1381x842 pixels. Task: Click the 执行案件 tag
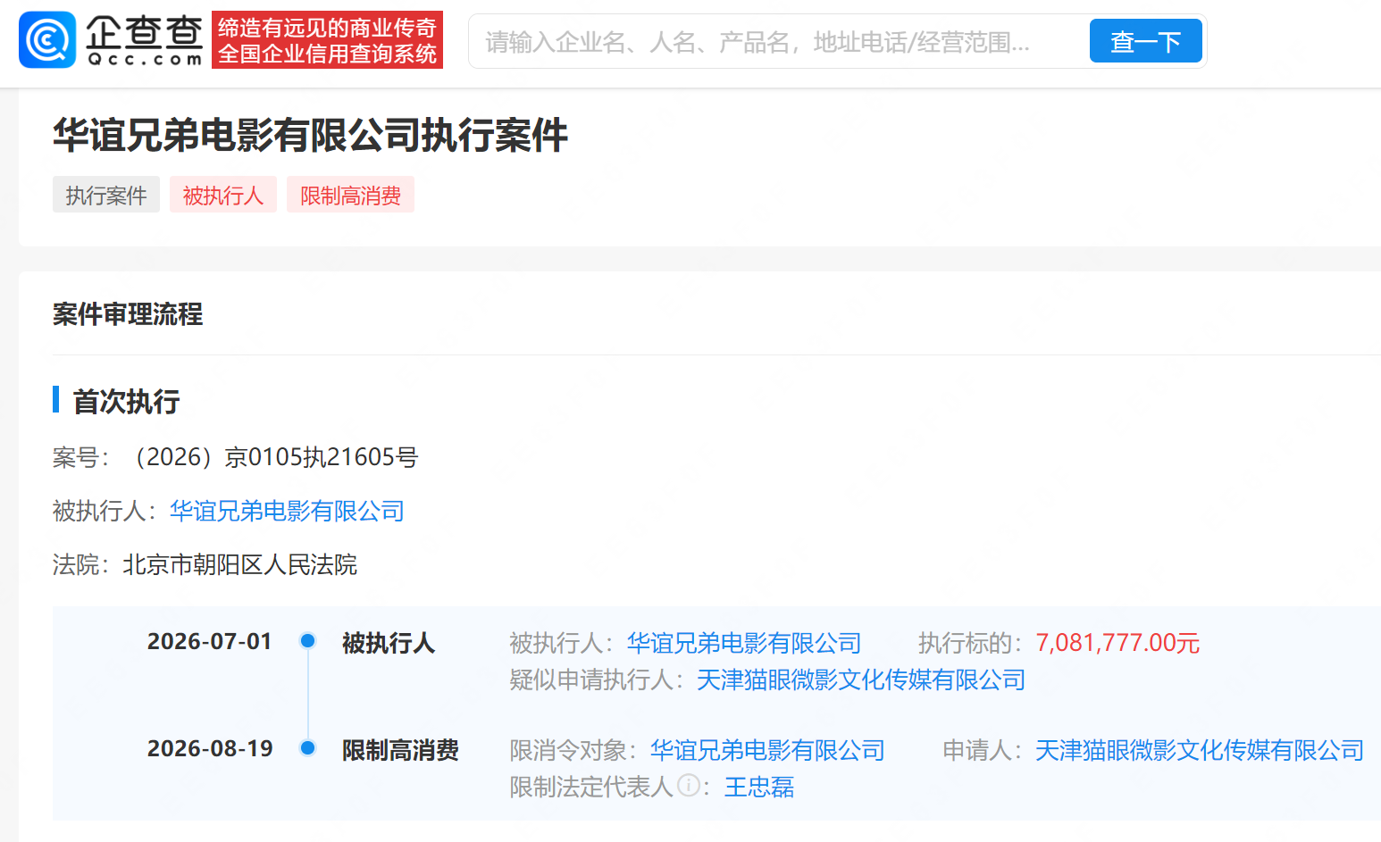click(x=106, y=195)
